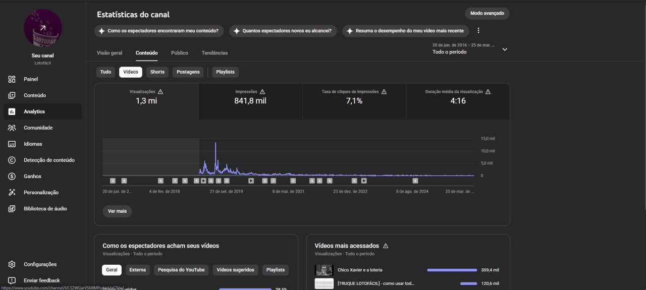Click the Ganhos dollar icon
This screenshot has width=646, height=290.
(x=12, y=176)
